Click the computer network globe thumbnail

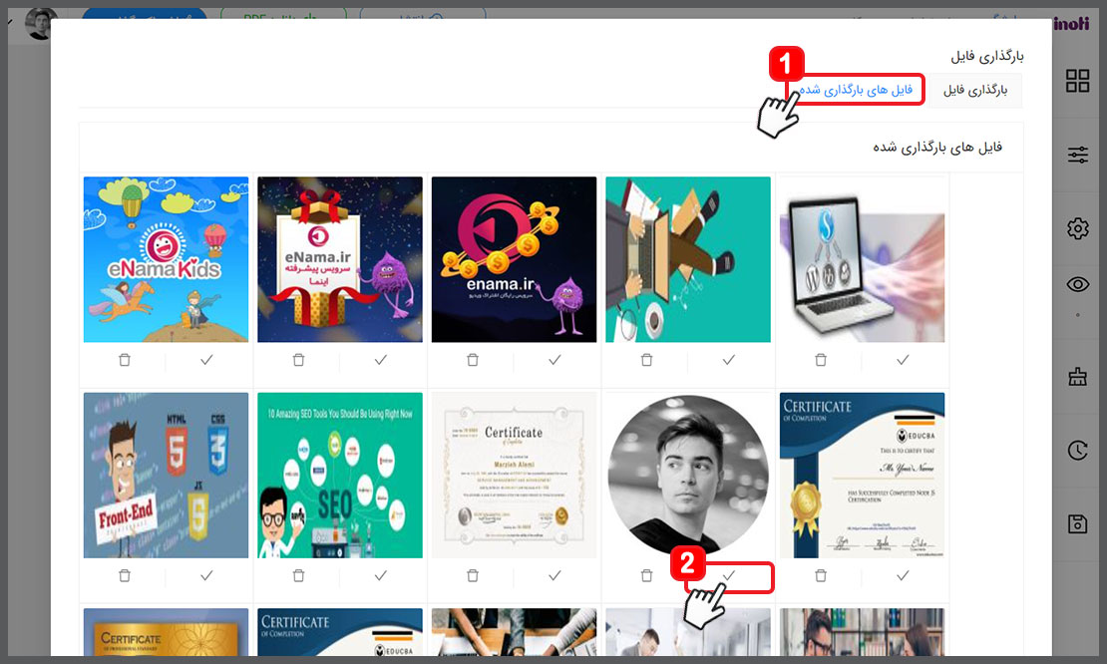(862, 259)
